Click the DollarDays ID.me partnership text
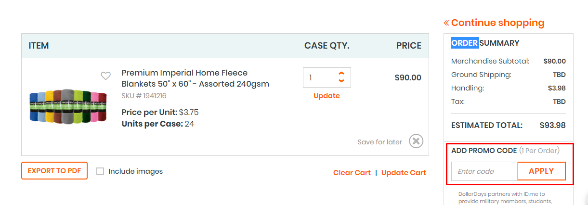This screenshot has width=588, height=205. 505,197
